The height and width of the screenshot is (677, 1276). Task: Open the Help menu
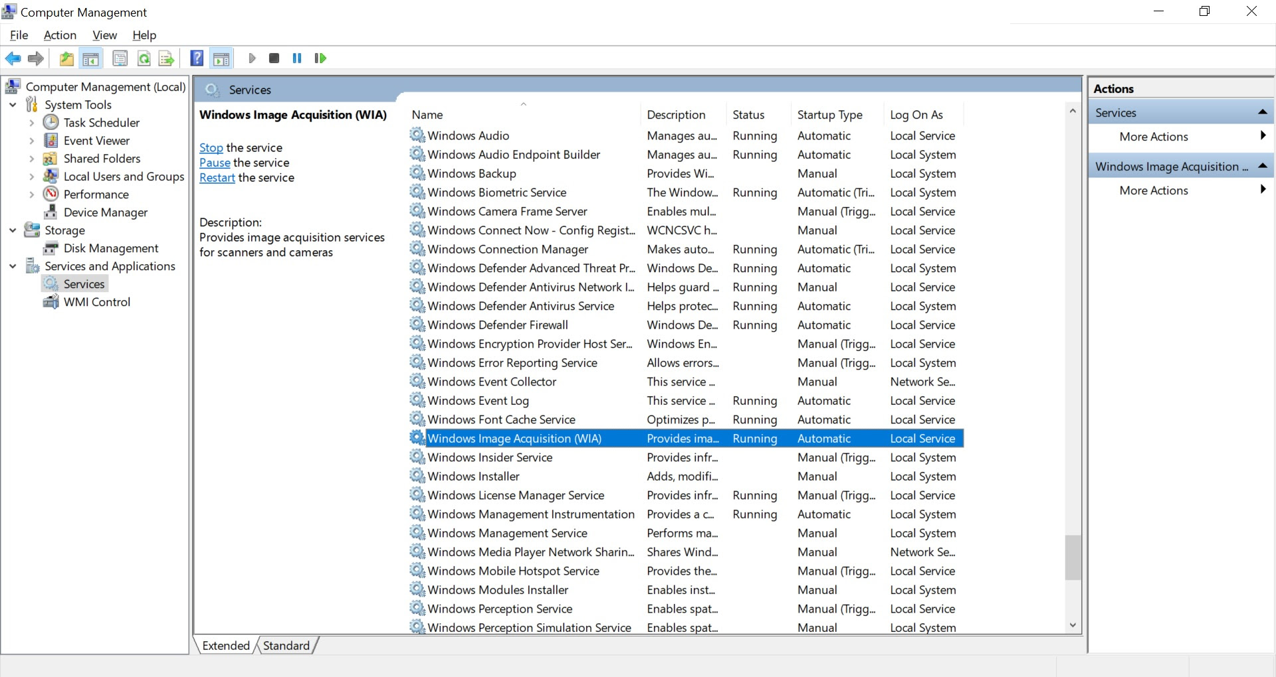pos(144,35)
